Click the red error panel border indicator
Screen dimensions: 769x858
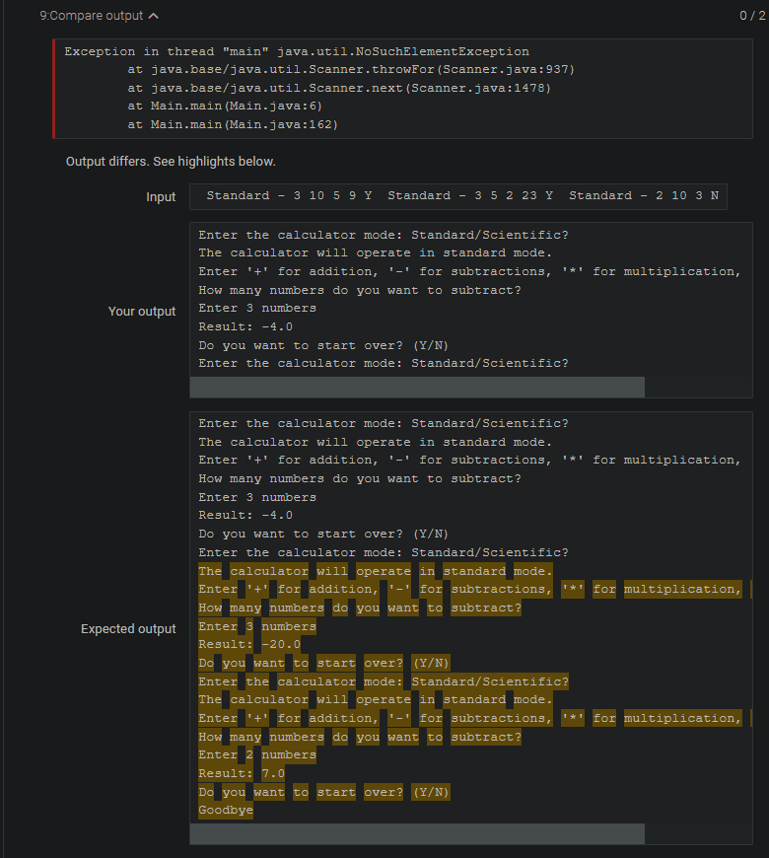coord(54,87)
